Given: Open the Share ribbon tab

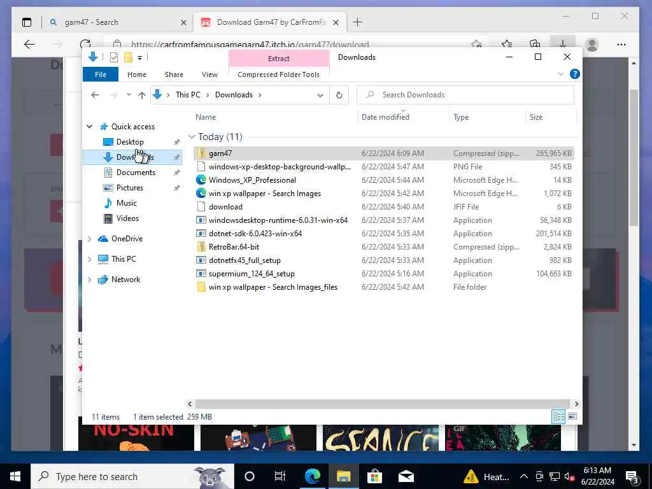Looking at the screenshot, I should click(x=174, y=74).
